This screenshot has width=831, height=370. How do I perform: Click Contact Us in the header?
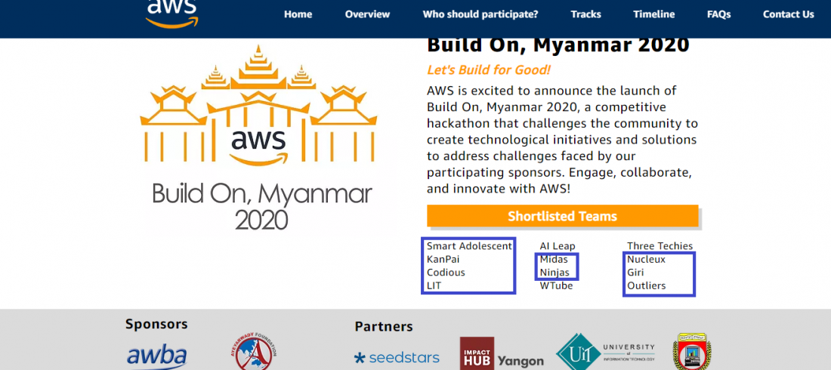tap(788, 14)
